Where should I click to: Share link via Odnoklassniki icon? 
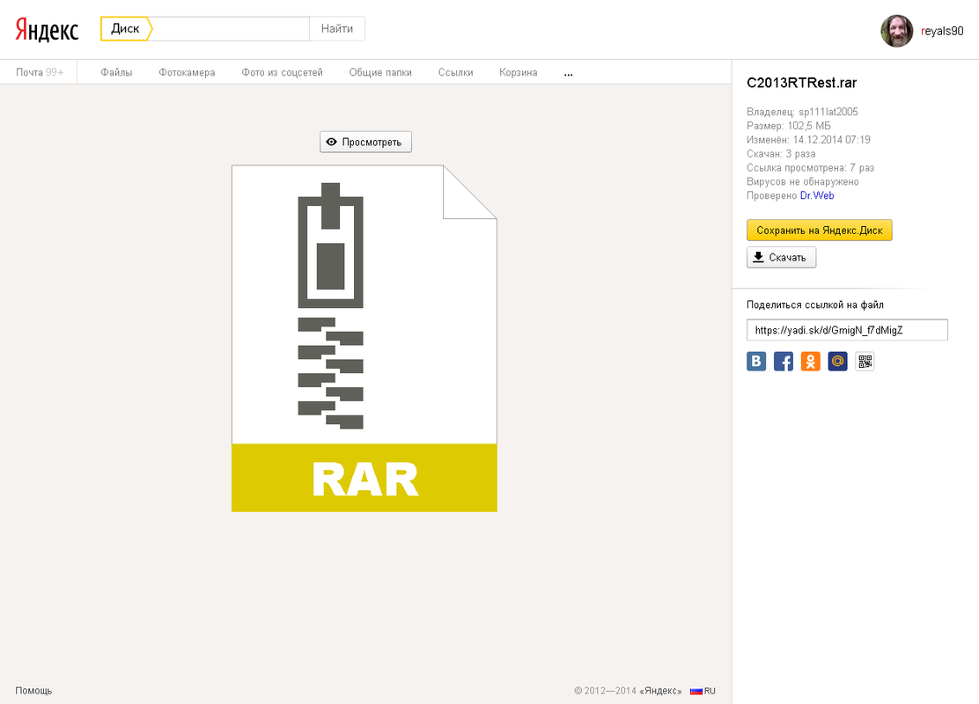tap(811, 362)
